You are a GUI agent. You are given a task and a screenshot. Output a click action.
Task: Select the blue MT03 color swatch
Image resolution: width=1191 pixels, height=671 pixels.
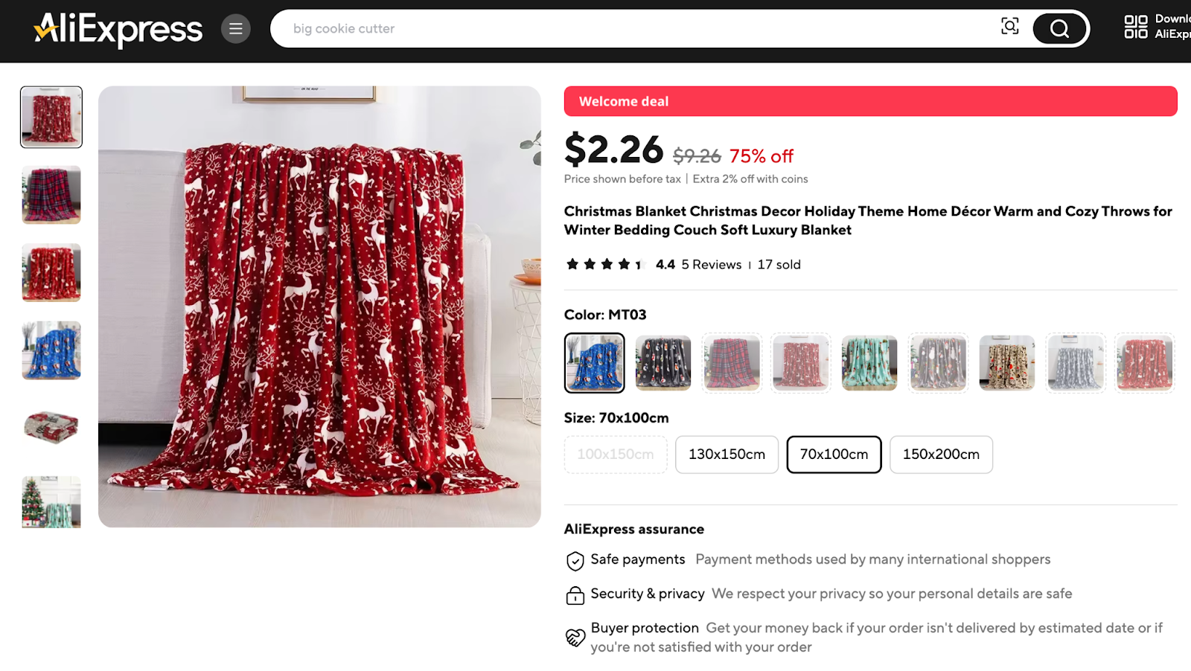click(x=594, y=363)
